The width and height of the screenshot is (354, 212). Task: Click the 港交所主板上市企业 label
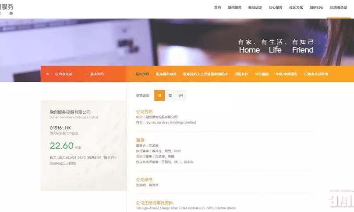[64, 133]
